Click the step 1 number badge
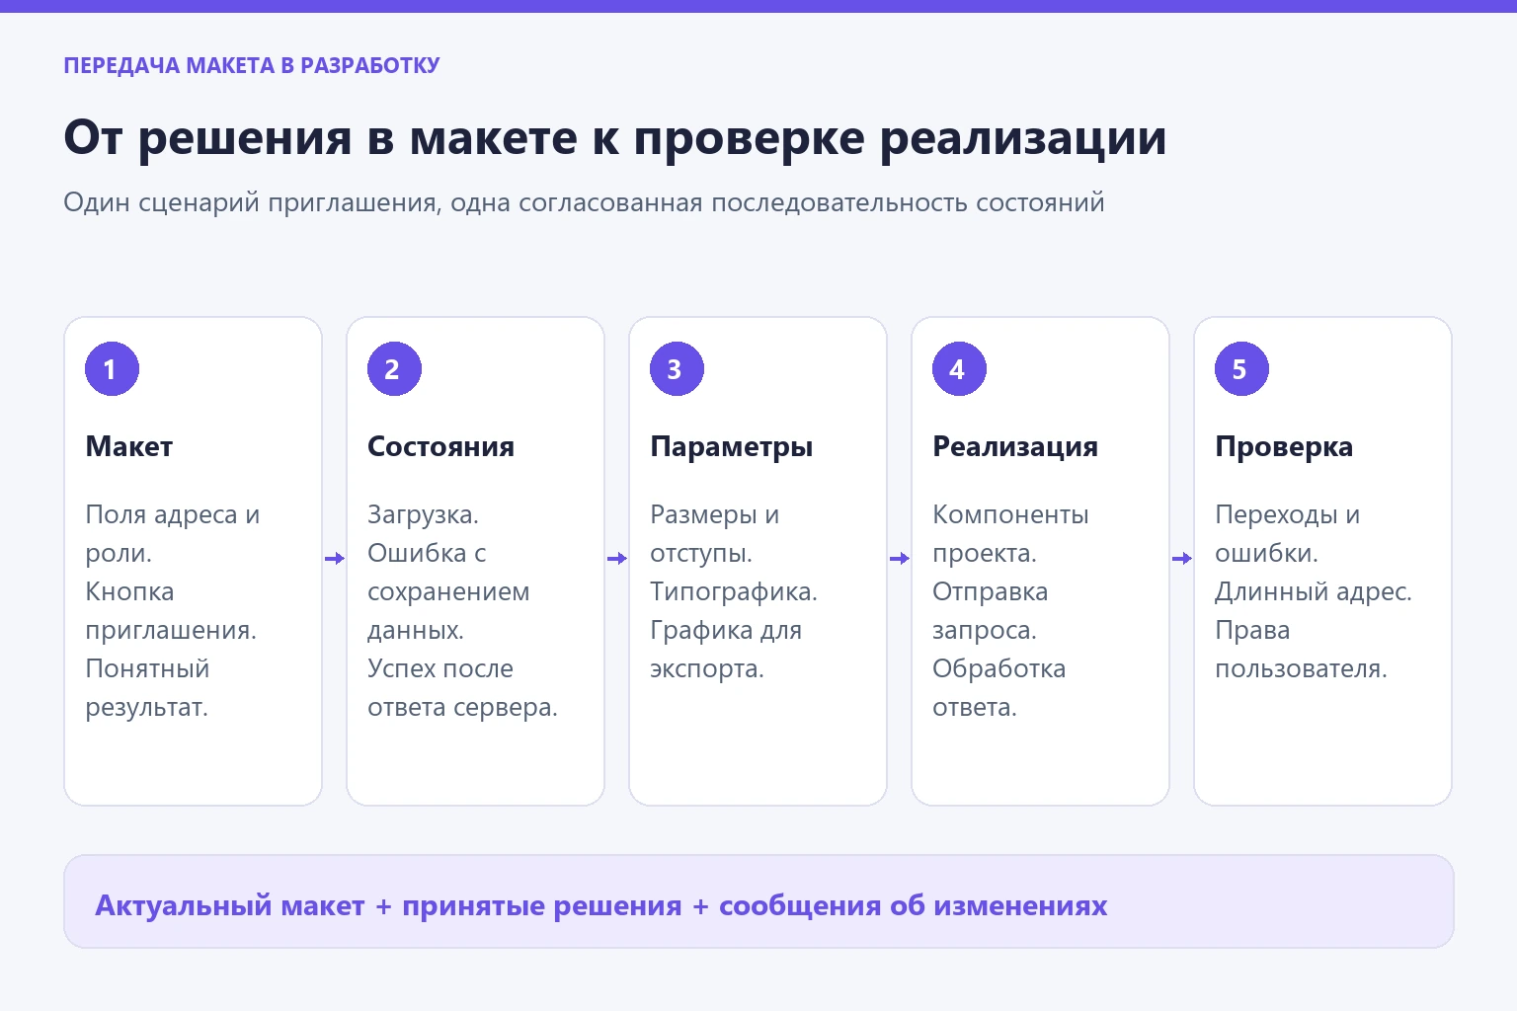Viewport: 1517px width, 1011px height. click(x=112, y=369)
